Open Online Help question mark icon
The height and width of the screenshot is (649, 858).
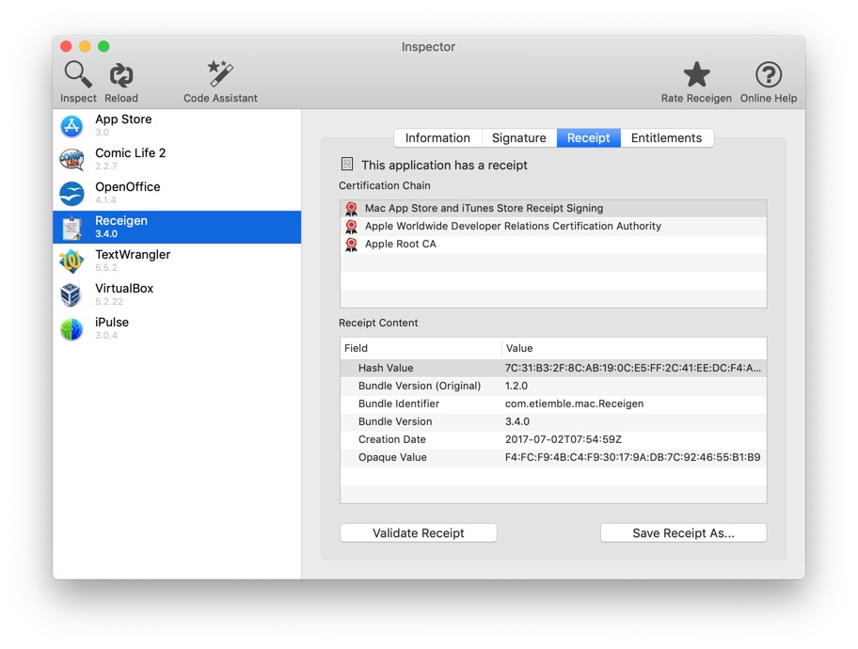pyautogui.click(x=768, y=74)
